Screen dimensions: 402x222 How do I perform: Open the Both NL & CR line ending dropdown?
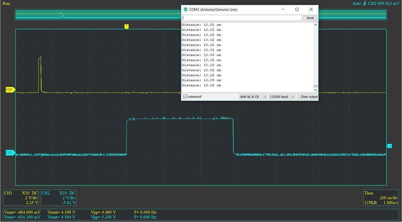point(253,97)
